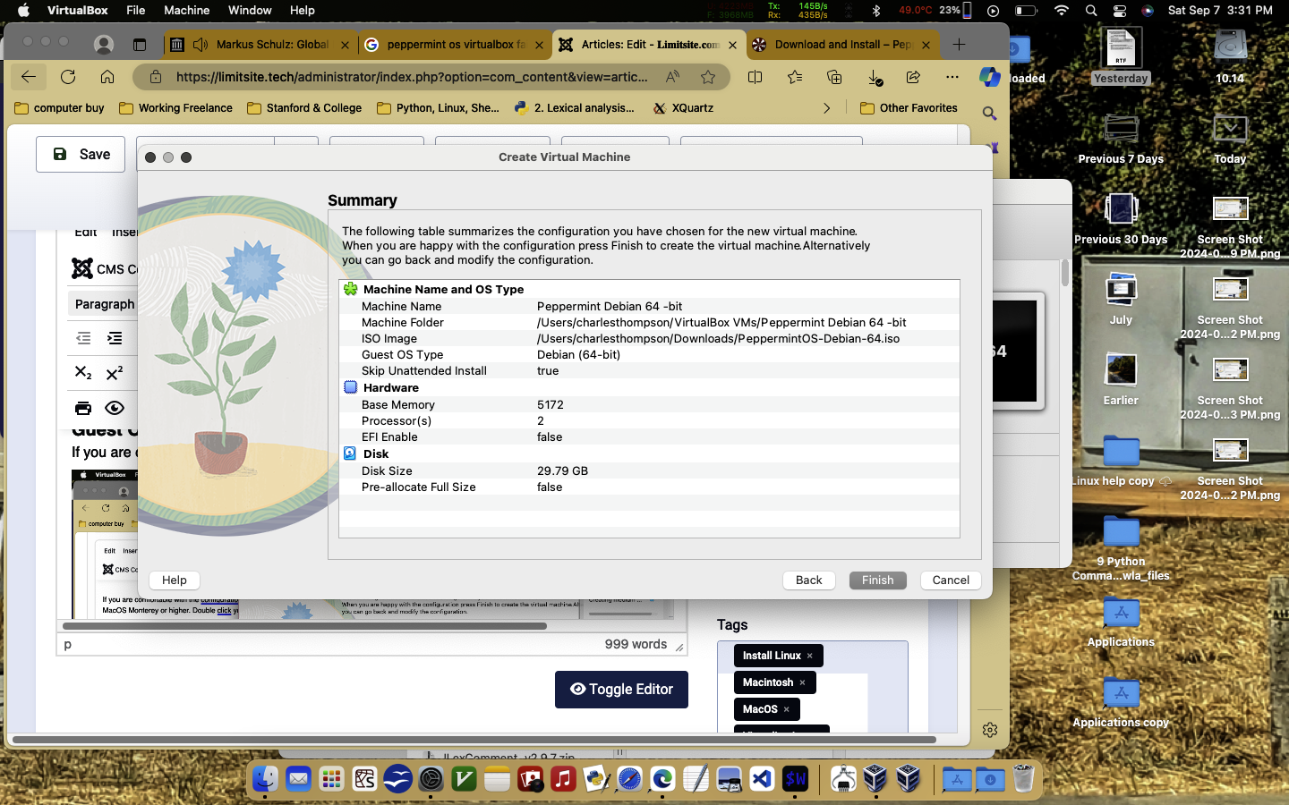Open the Paragraph format dropdown
Viewport: 1289px width, 805px height.
click(x=104, y=304)
